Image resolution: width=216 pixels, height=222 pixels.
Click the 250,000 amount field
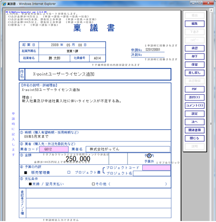78,159
